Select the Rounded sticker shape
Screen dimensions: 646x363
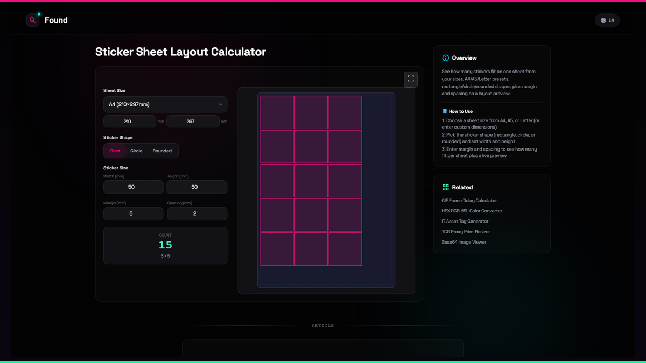click(x=162, y=151)
